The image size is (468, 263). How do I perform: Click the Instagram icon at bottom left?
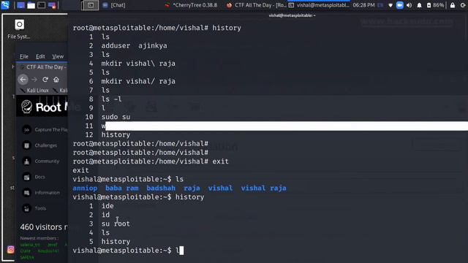11,249
